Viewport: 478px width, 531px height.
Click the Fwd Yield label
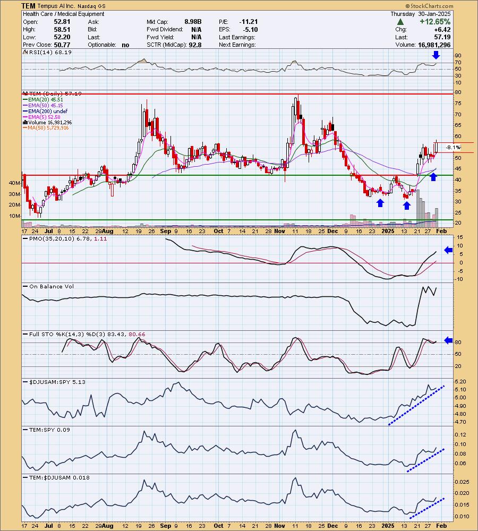pyautogui.click(x=160, y=37)
